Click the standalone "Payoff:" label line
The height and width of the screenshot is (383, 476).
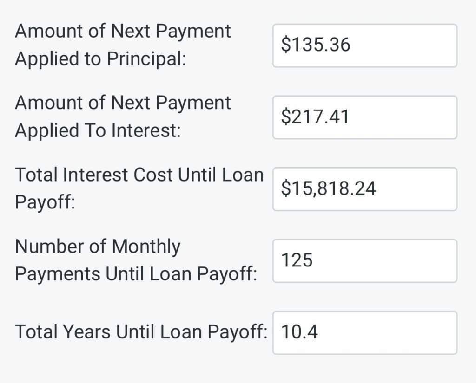point(45,203)
